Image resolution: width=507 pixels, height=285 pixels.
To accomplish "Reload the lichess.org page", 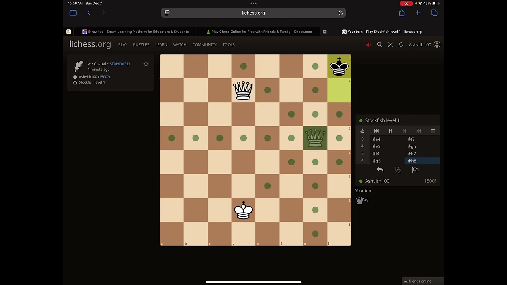I will click(340, 13).
